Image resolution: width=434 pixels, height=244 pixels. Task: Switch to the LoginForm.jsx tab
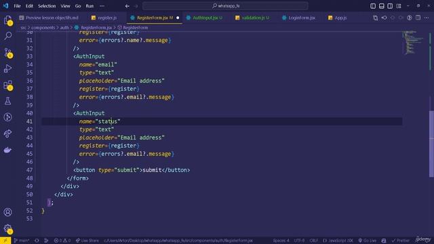[298, 18]
